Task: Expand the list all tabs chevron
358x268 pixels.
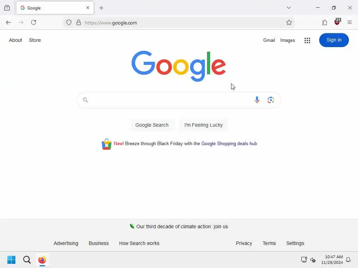Action: 288,8
